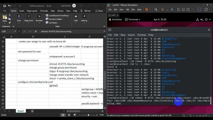The width and height of the screenshot is (213, 120).
Task: Click the Insert Function fx icon
Action: [x=36, y=31]
